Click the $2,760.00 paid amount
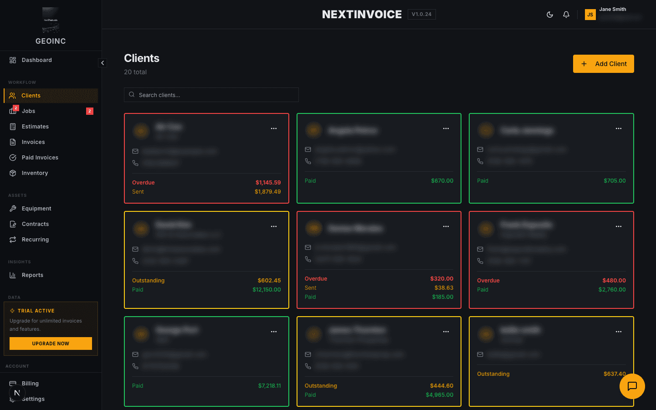The image size is (656, 410). 612,290
